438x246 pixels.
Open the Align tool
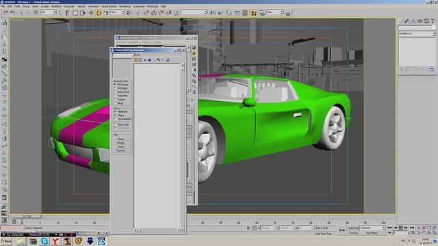[220, 12]
